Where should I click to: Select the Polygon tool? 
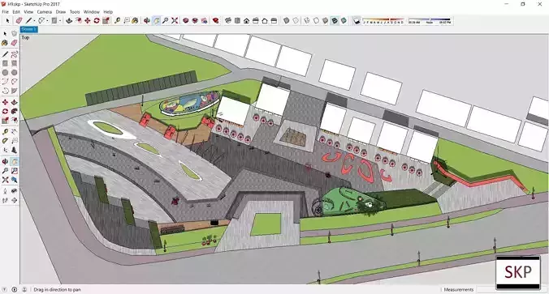pos(14,73)
